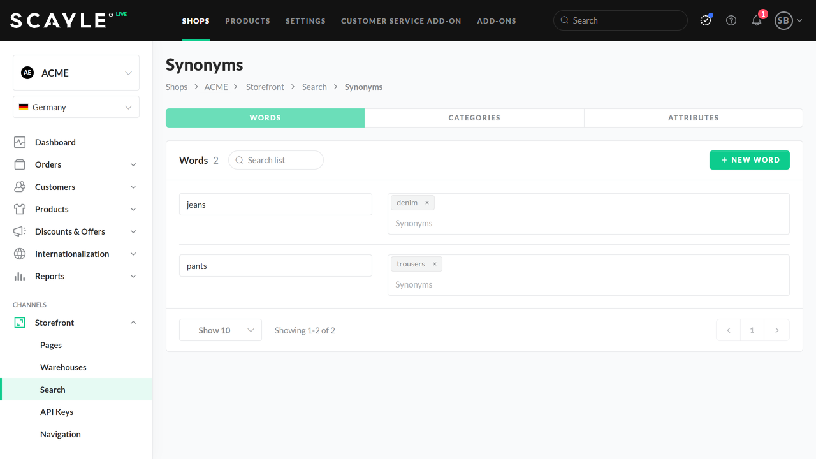Open the Show 10 page size dropdown
This screenshot has height=459, width=816.
click(x=221, y=330)
